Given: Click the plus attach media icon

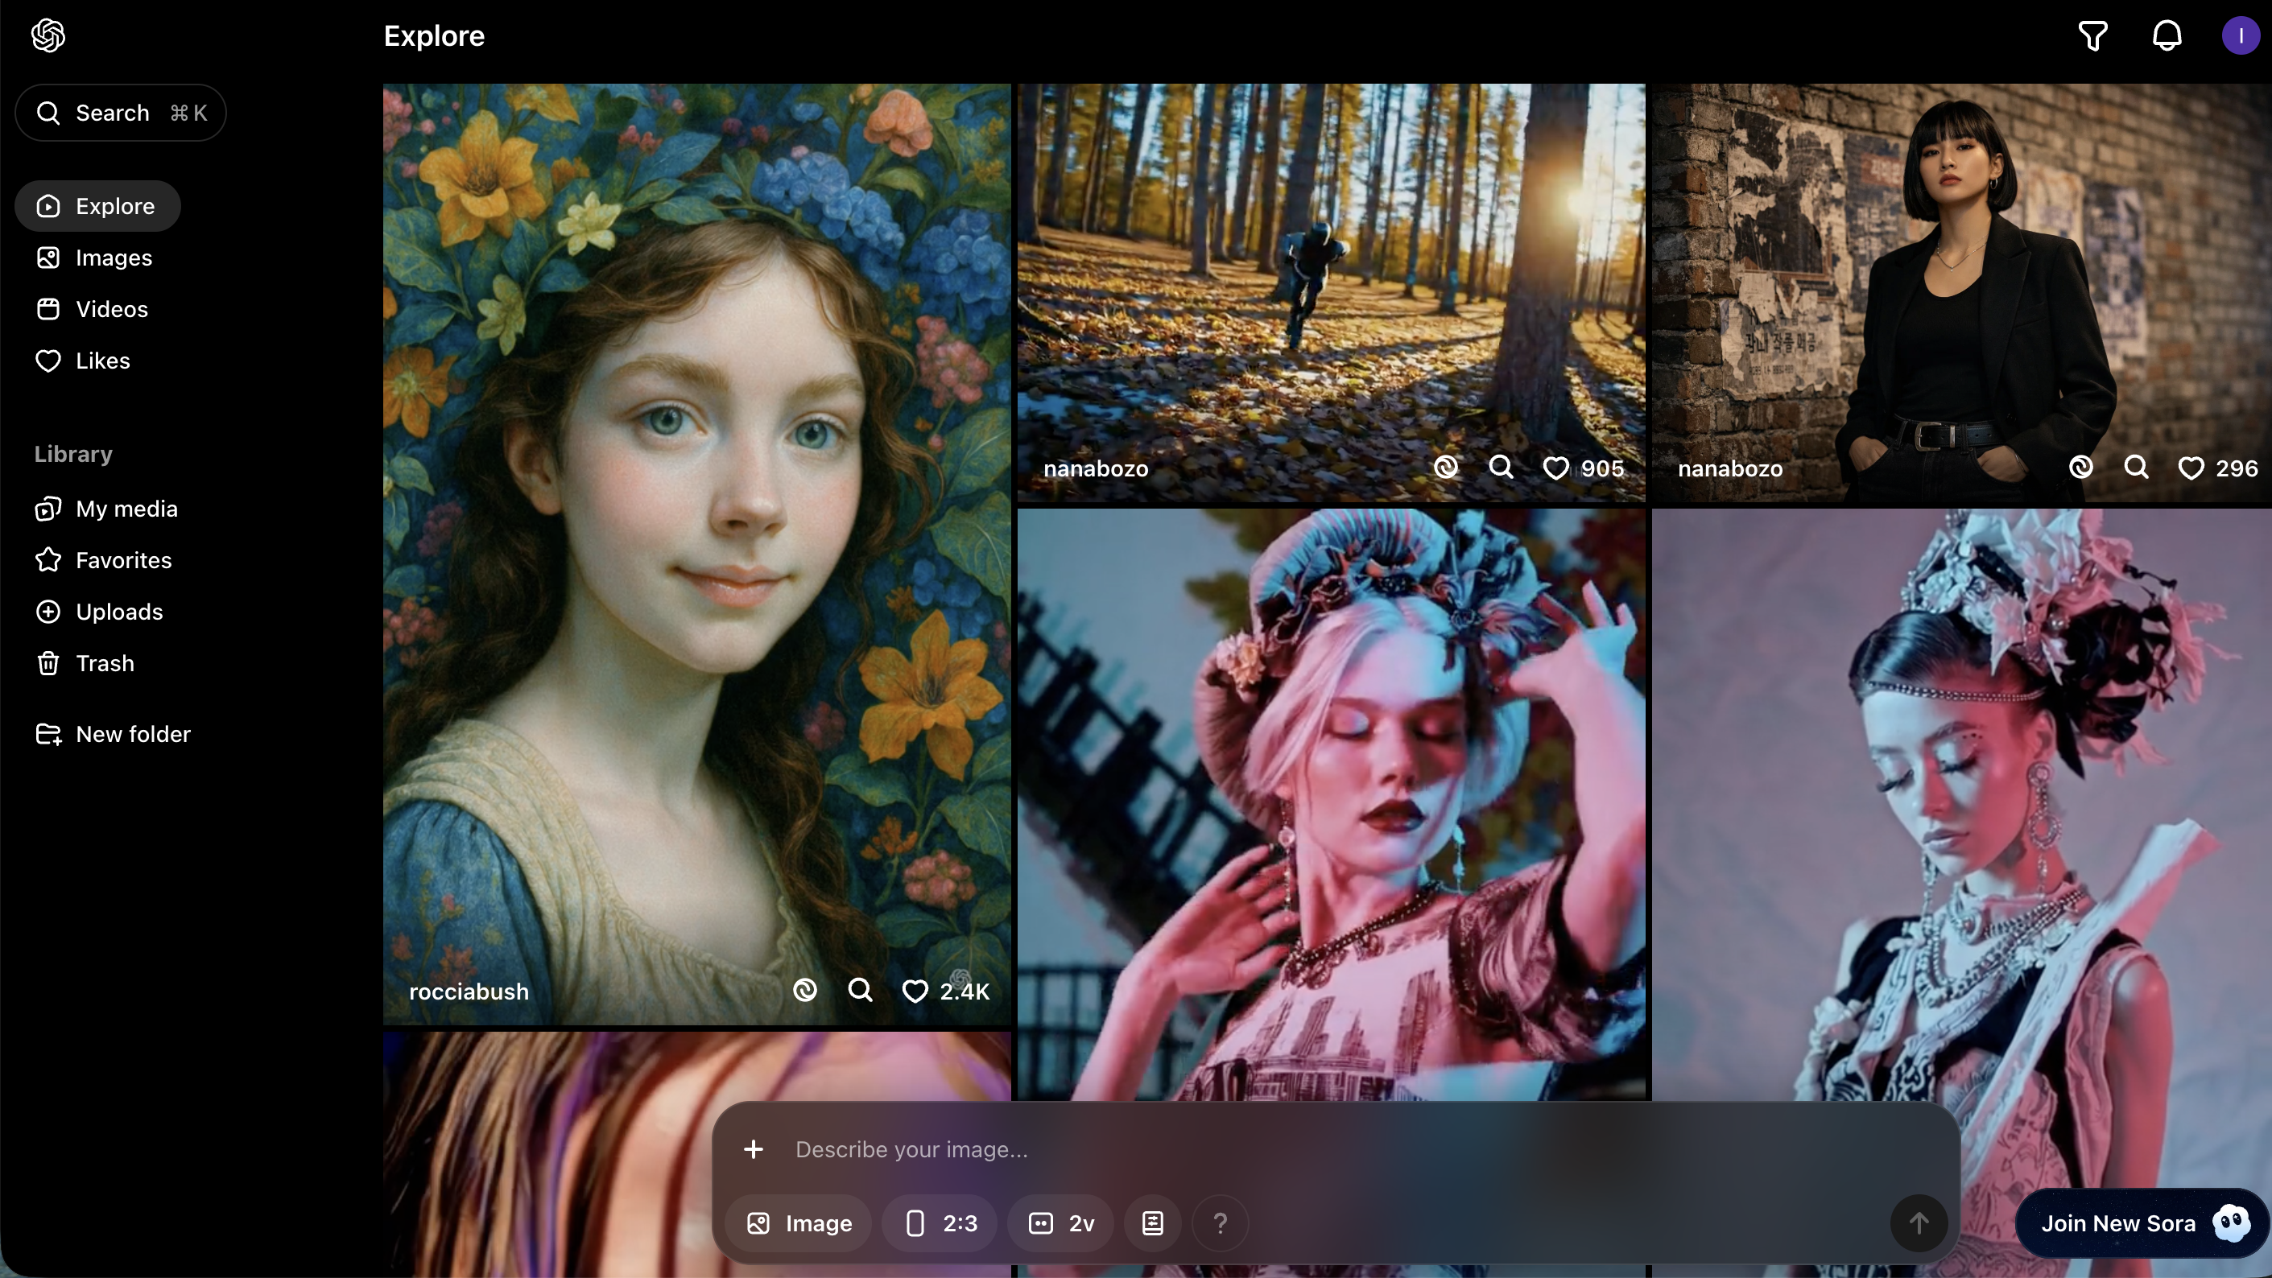Looking at the screenshot, I should (754, 1149).
